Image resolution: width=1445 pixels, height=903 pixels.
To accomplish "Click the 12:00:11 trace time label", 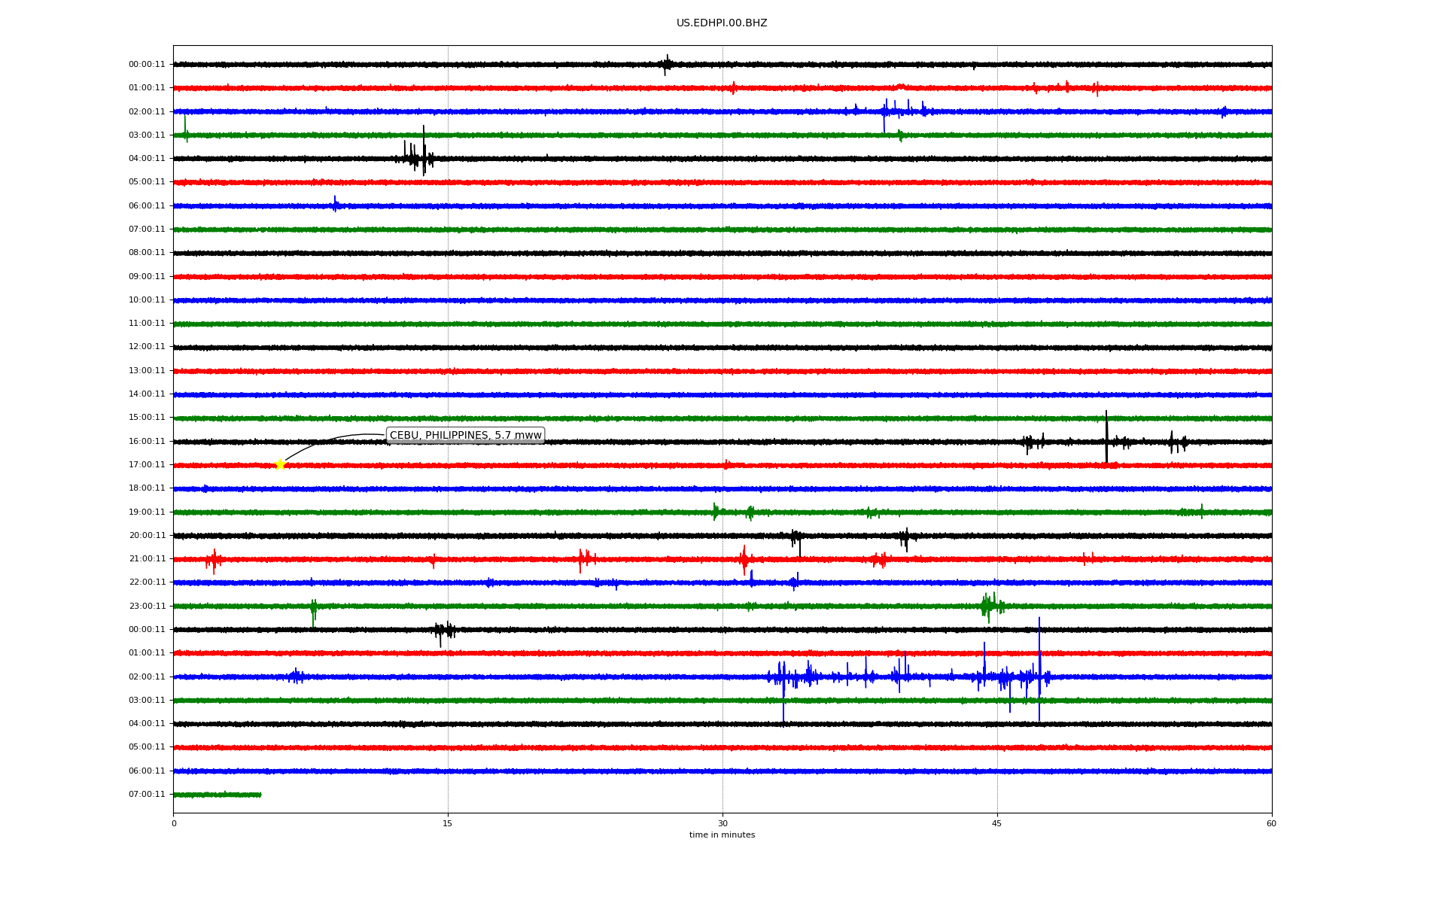I will pyautogui.click(x=147, y=347).
